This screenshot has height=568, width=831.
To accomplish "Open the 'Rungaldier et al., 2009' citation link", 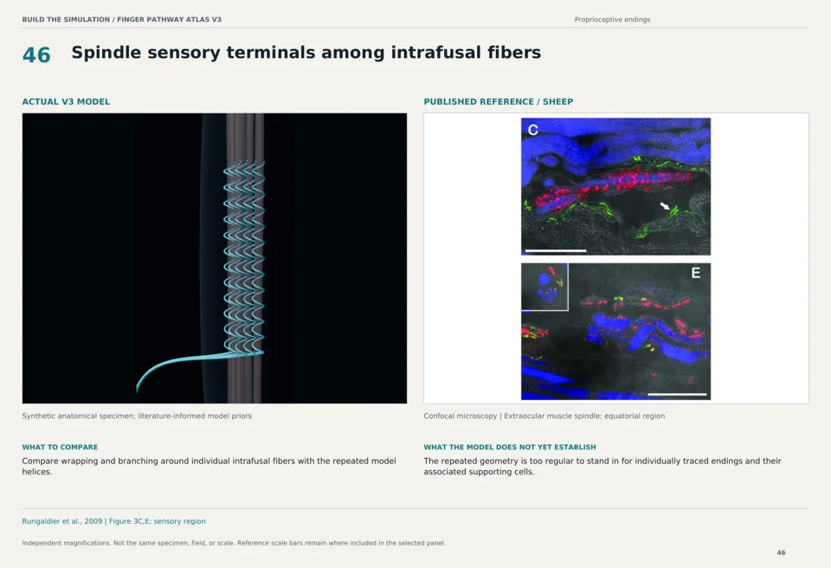I will 113,521.
